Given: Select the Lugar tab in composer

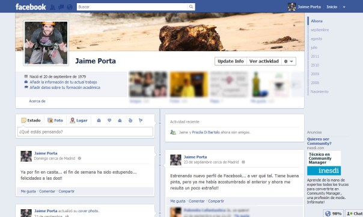Looking at the screenshot, I should [79, 120].
